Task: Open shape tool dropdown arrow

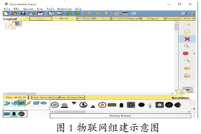Action: coord(194,53)
